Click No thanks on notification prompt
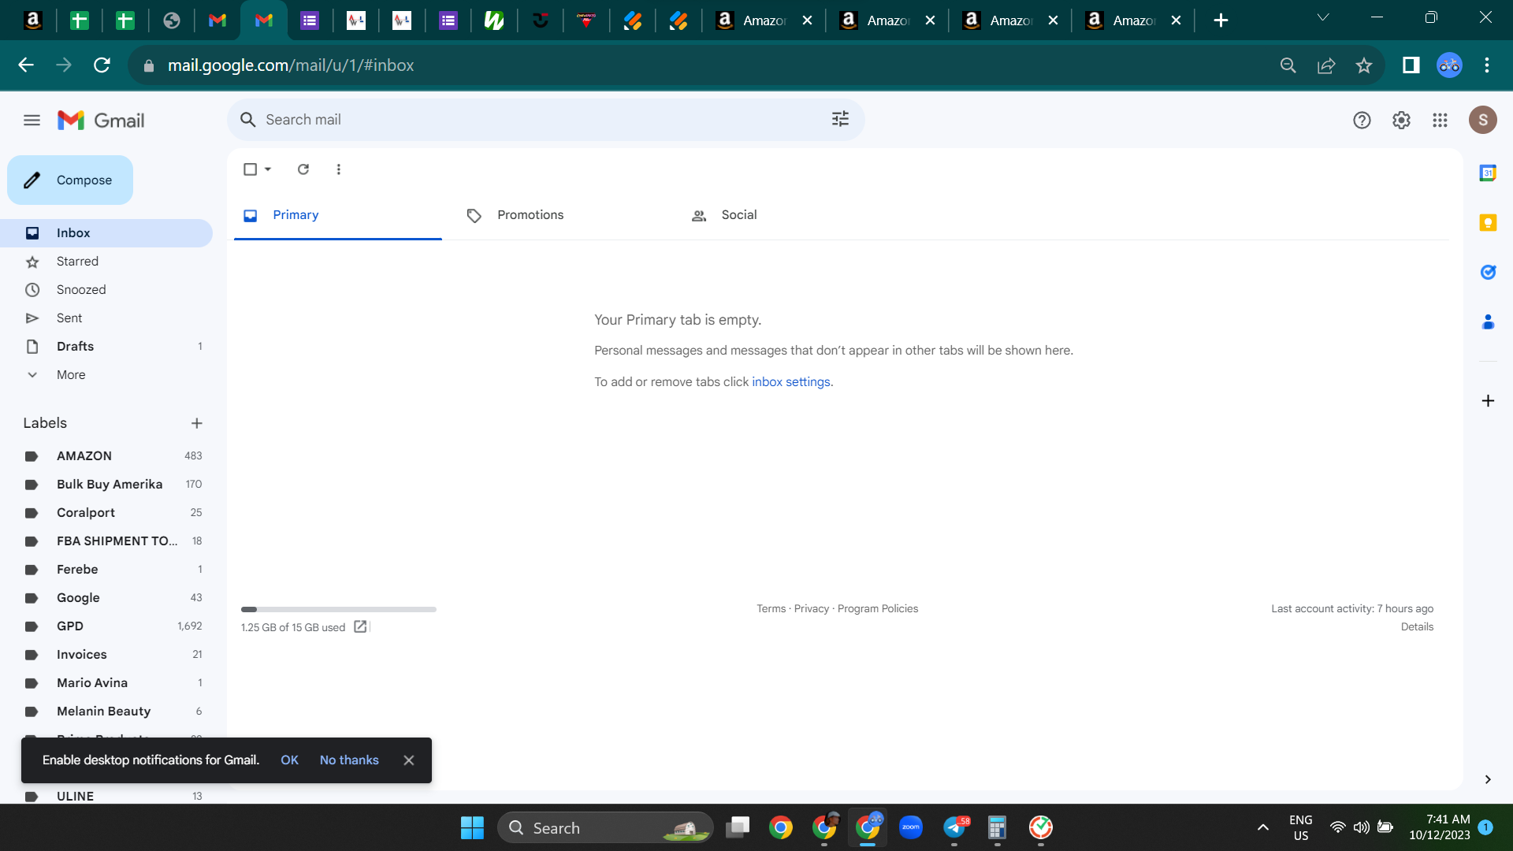The image size is (1513, 851). [x=349, y=760]
